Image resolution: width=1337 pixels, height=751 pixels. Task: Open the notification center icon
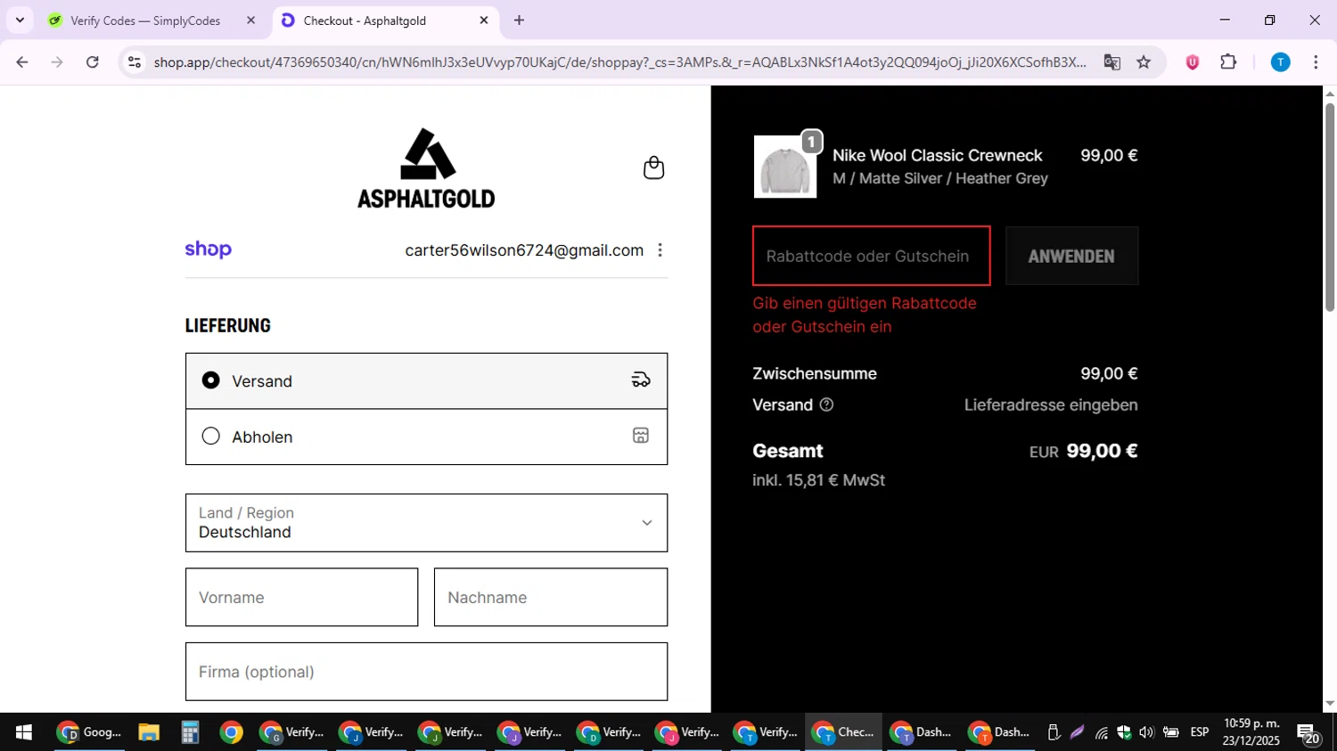[x=1309, y=733]
